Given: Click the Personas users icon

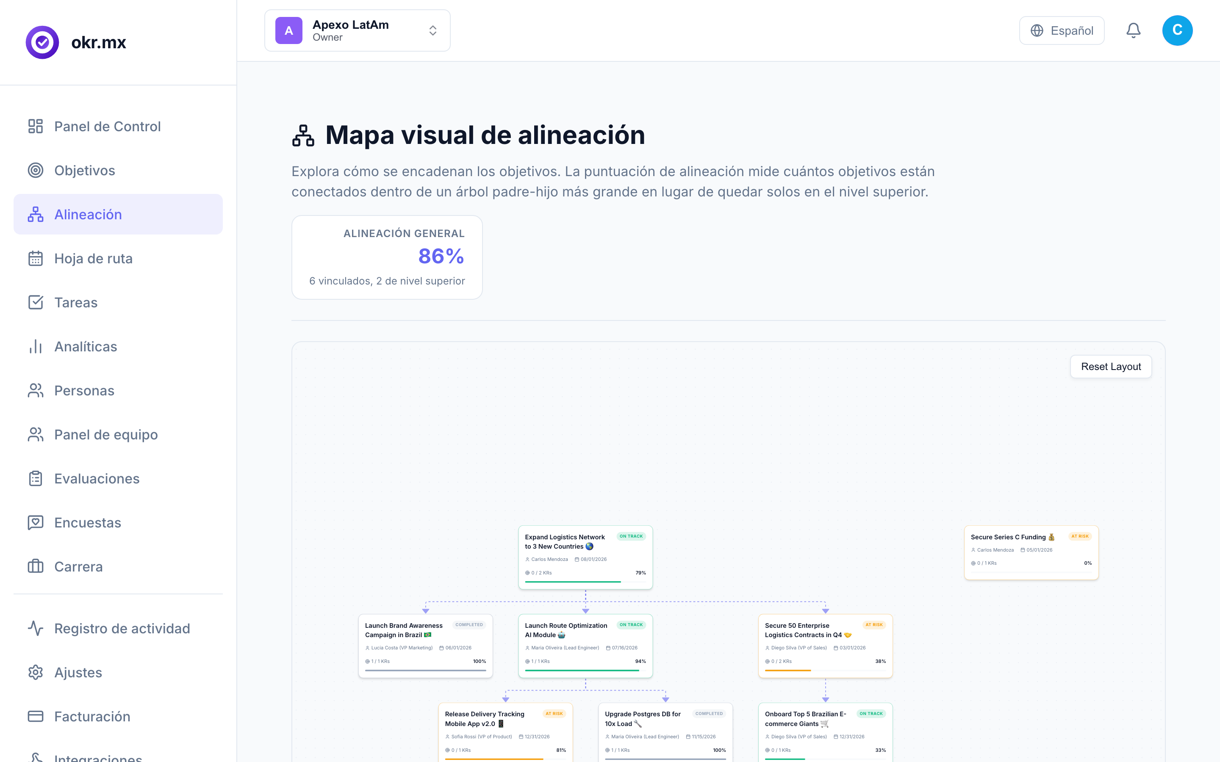Looking at the screenshot, I should tap(35, 391).
